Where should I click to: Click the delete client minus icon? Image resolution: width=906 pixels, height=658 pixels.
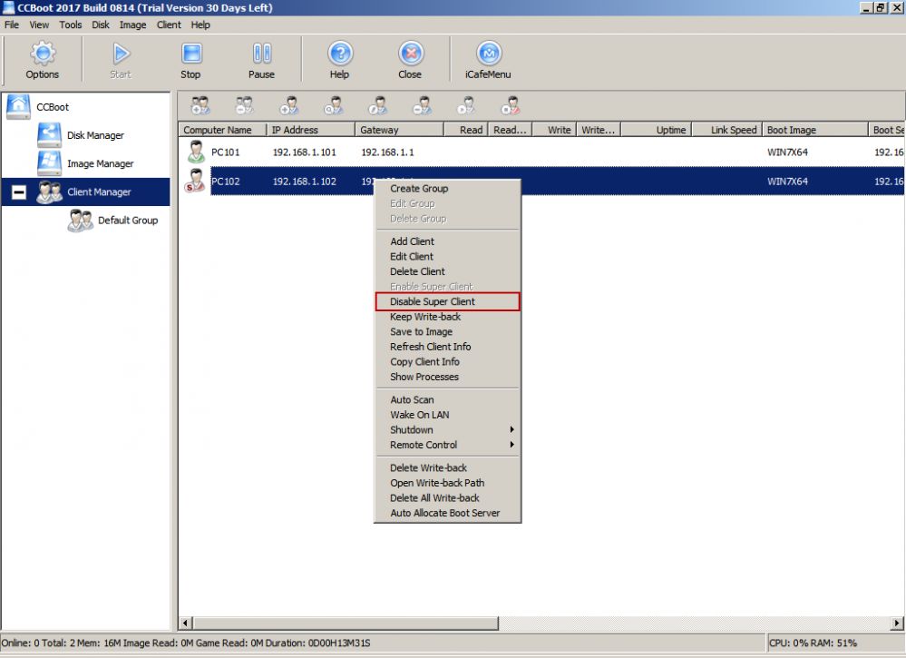[x=423, y=106]
